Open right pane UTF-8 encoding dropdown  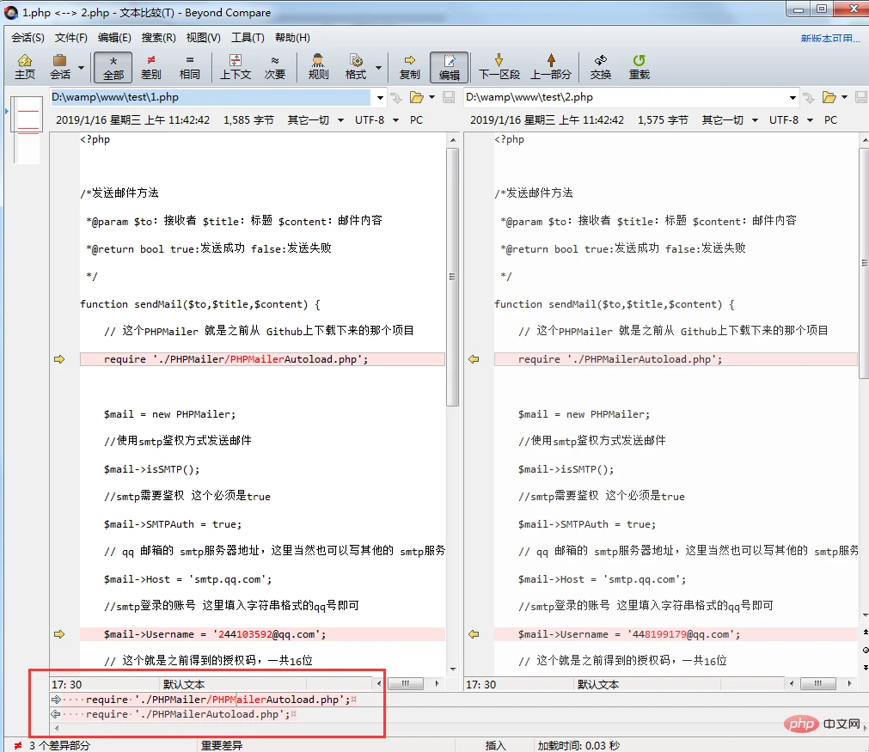791,119
